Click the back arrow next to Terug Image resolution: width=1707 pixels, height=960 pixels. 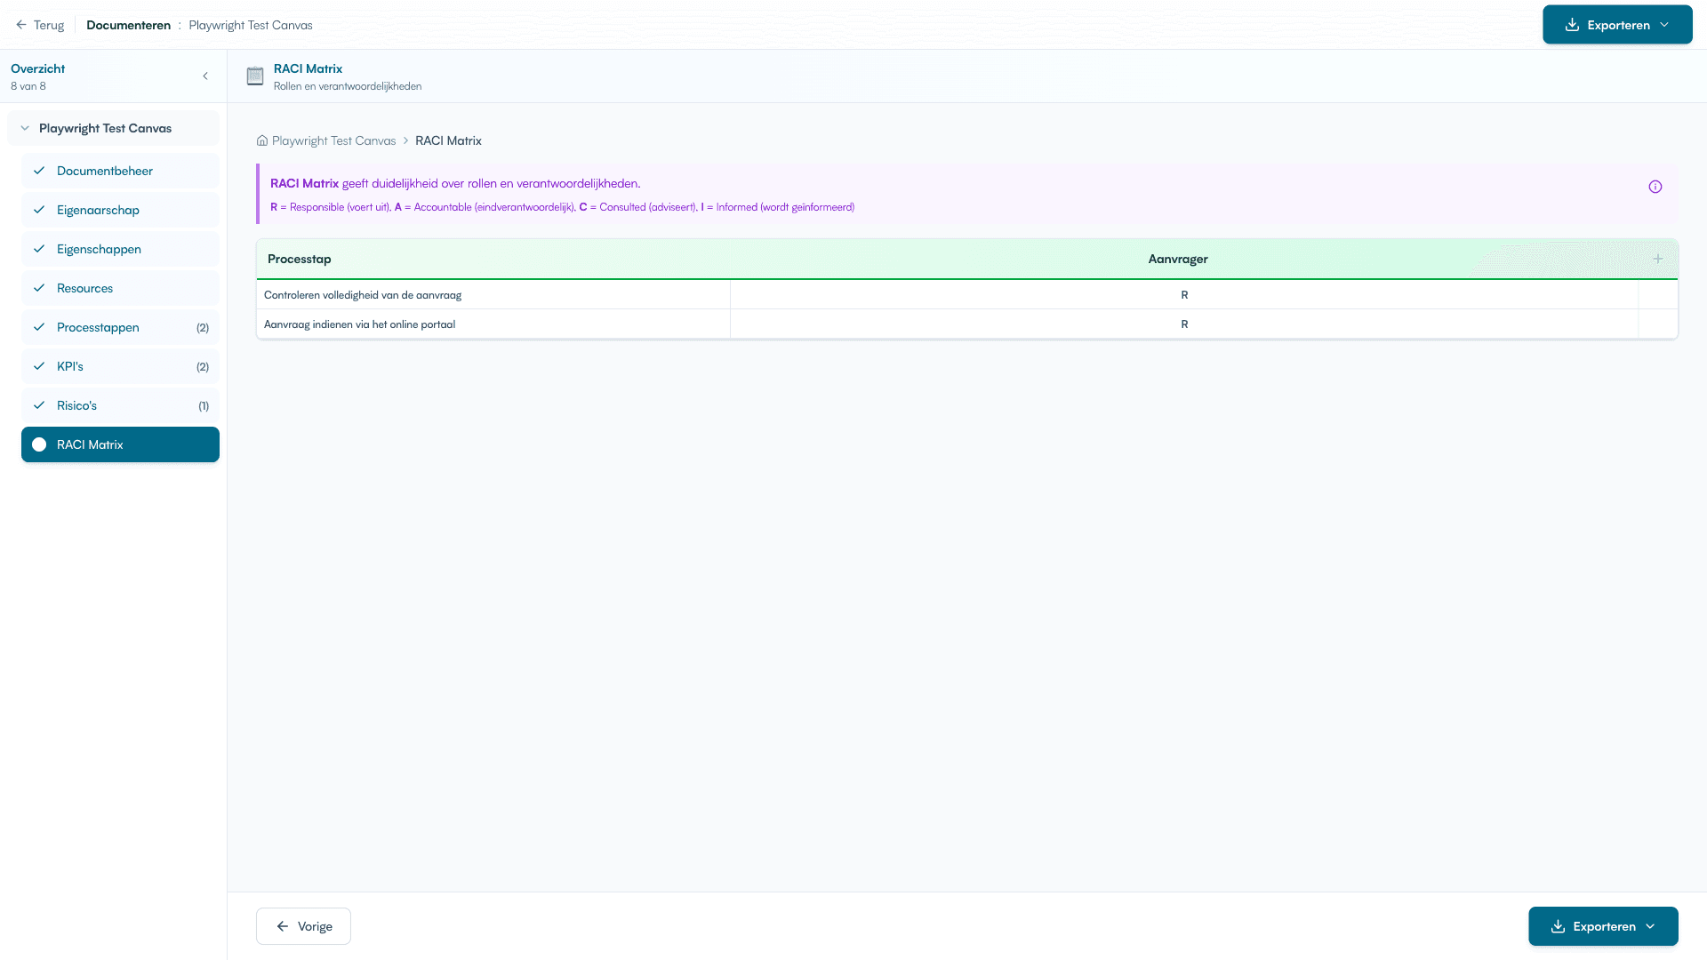21,25
